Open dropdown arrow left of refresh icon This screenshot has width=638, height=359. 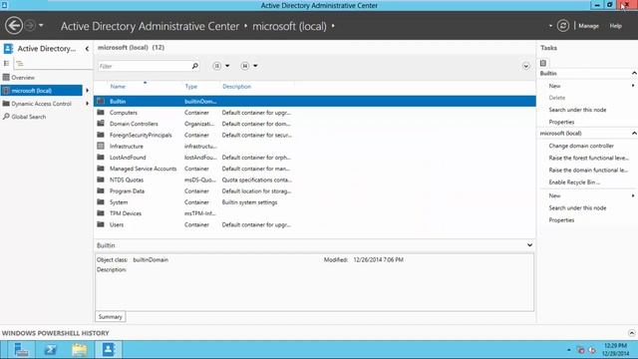tap(550, 26)
